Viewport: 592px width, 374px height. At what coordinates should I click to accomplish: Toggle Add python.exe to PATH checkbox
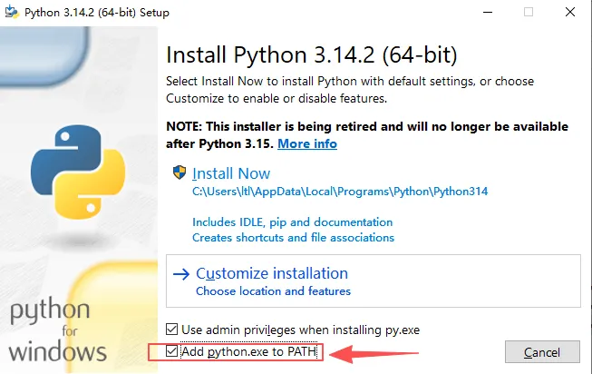171,351
